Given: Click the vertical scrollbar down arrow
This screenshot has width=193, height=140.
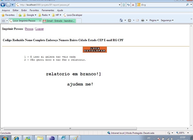Looking at the screenshot, I should [191, 125].
